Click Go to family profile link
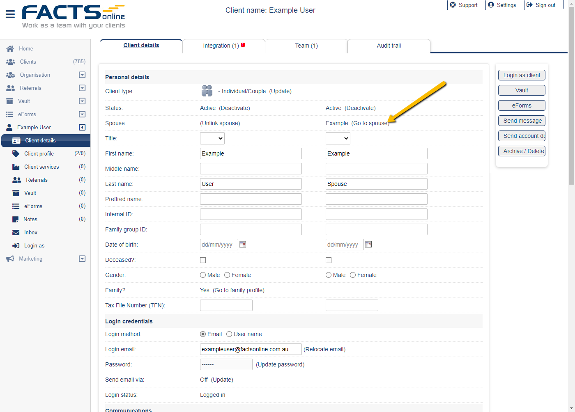The width and height of the screenshot is (575, 412). 239,290
